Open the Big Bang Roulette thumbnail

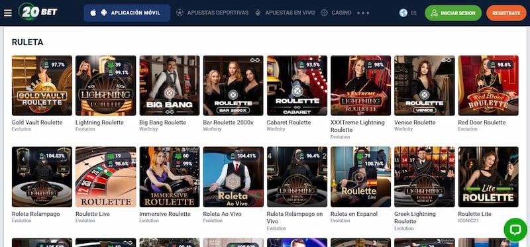coord(170,85)
